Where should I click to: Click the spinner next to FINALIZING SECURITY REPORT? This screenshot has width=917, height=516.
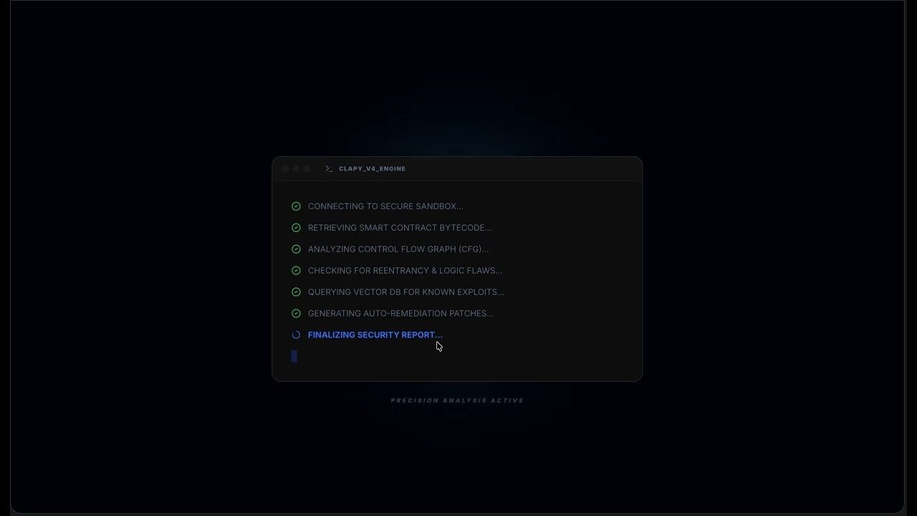click(296, 335)
